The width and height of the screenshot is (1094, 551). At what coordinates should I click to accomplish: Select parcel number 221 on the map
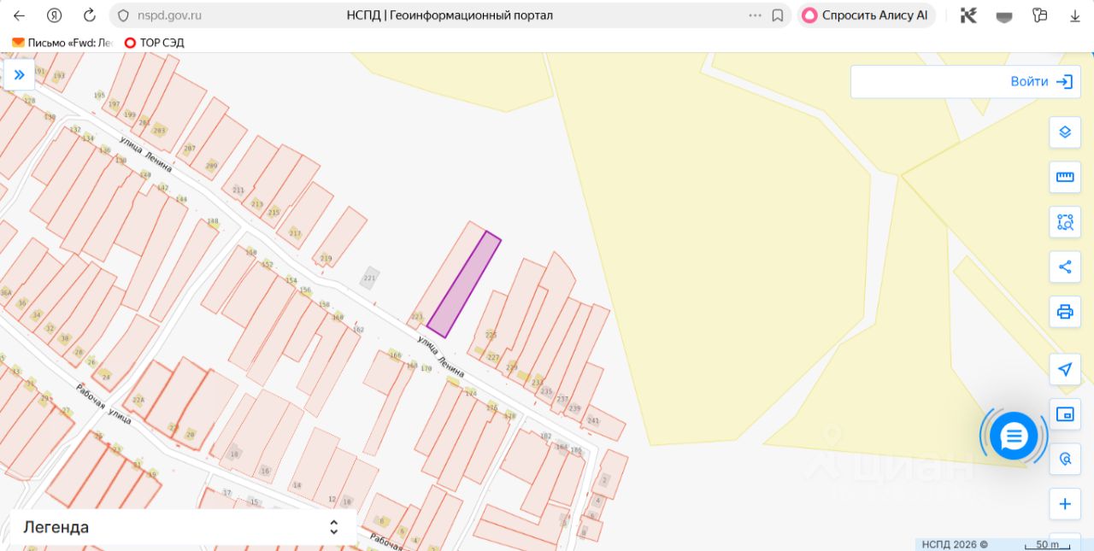(x=369, y=278)
